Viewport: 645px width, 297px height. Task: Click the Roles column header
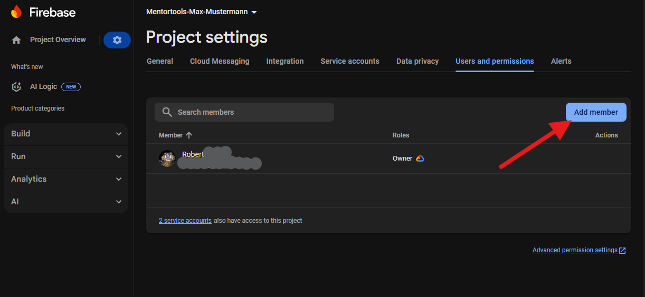pyautogui.click(x=401, y=135)
